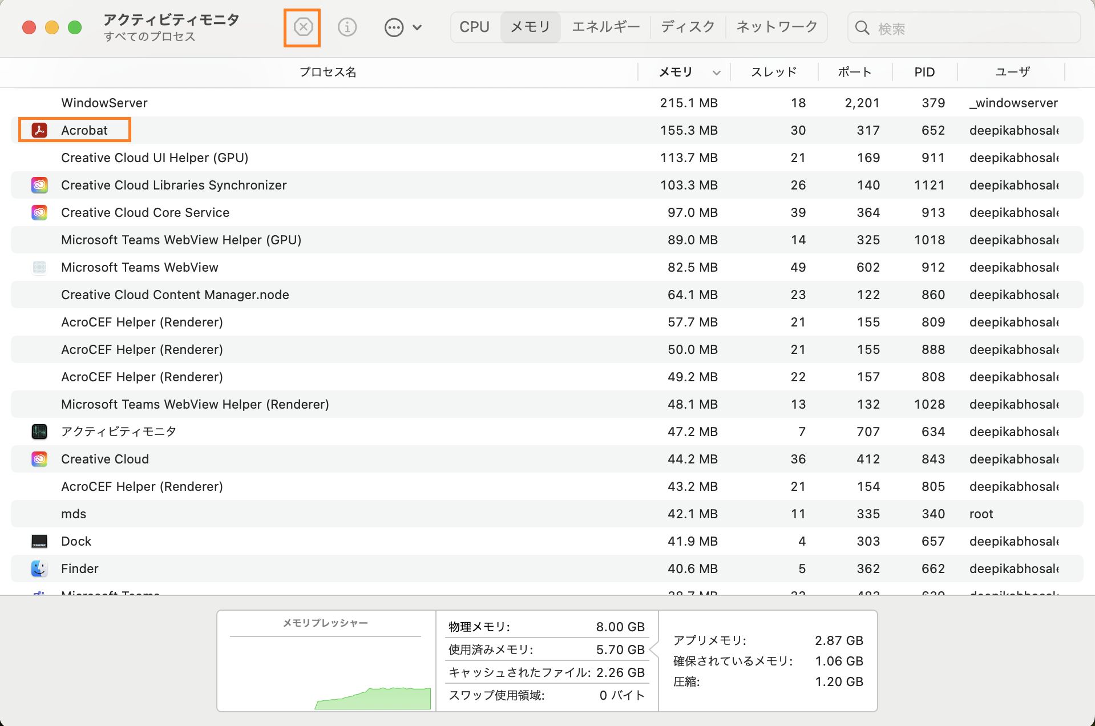Switch to the CPU tab
1095x726 pixels.
[x=474, y=27]
